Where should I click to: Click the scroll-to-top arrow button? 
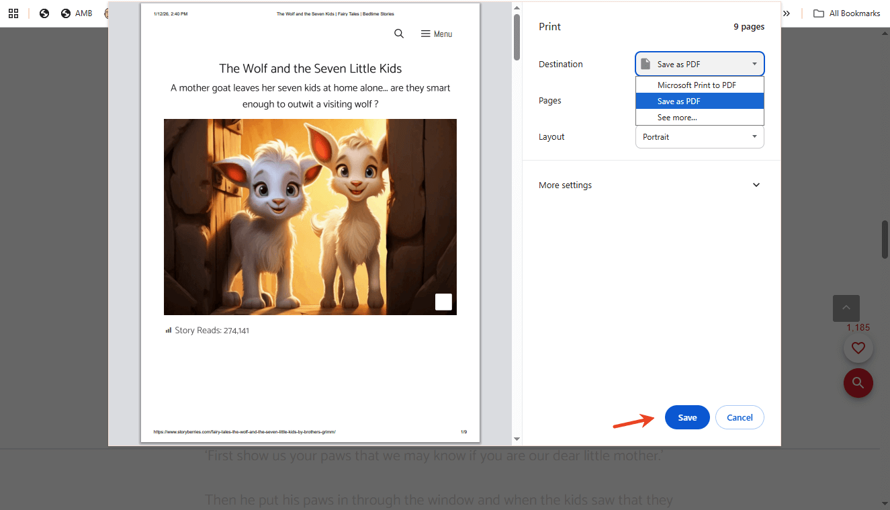tap(846, 308)
